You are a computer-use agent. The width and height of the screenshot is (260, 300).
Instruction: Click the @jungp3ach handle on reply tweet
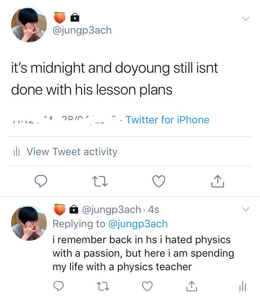pos(112,210)
